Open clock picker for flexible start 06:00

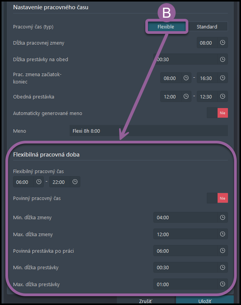coord(39,182)
